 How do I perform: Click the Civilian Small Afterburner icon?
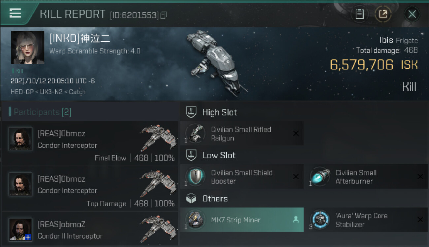[320, 177]
